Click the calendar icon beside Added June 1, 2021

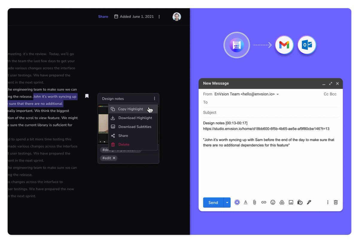[x=116, y=16]
